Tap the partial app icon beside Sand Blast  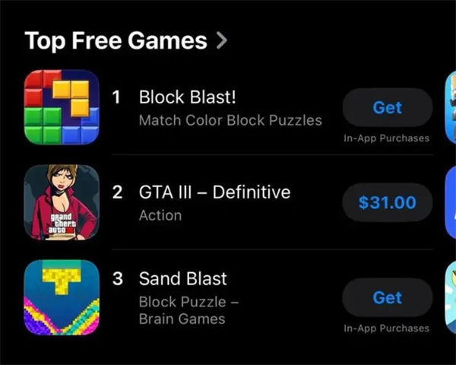coord(451,297)
